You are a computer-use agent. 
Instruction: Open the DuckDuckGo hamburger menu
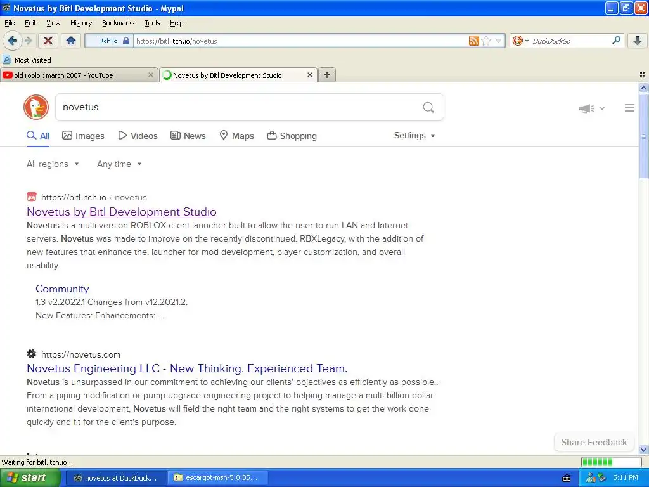click(x=629, y=108)
